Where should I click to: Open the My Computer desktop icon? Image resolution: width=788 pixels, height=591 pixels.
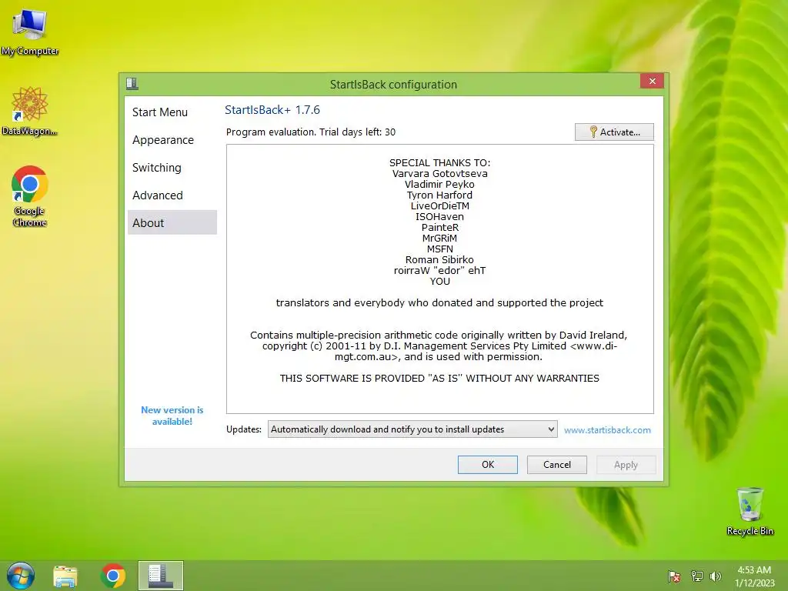coord(30,32)
